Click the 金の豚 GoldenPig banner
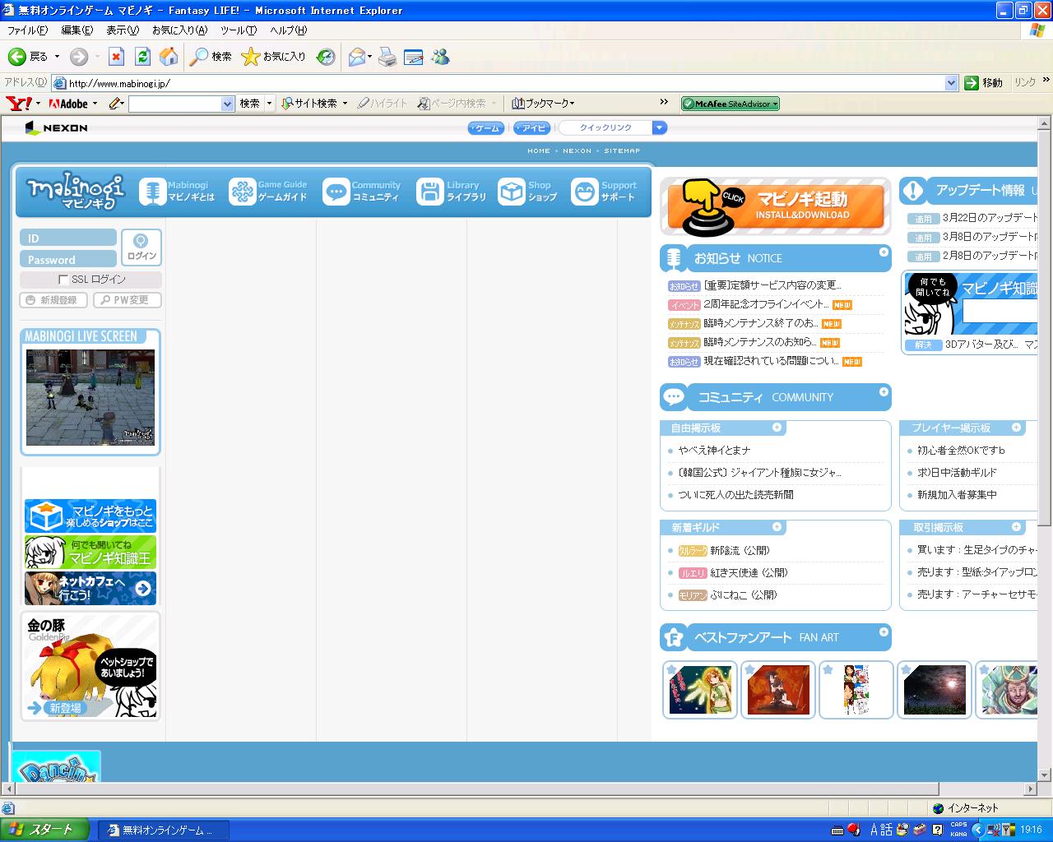This screenshot has height=842, width=1053. click(90, 666)
